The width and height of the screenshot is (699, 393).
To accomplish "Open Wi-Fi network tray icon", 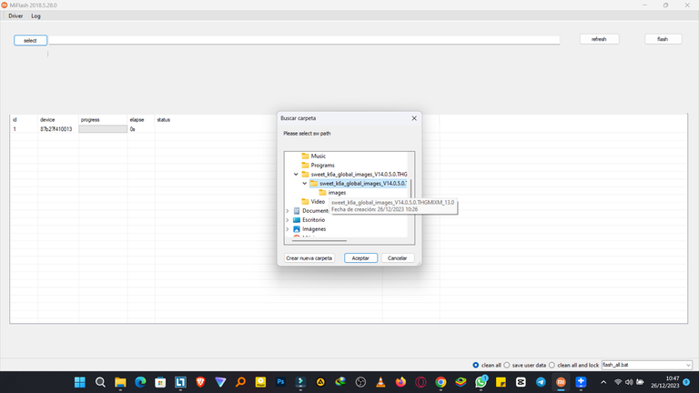I will point(618,382).
